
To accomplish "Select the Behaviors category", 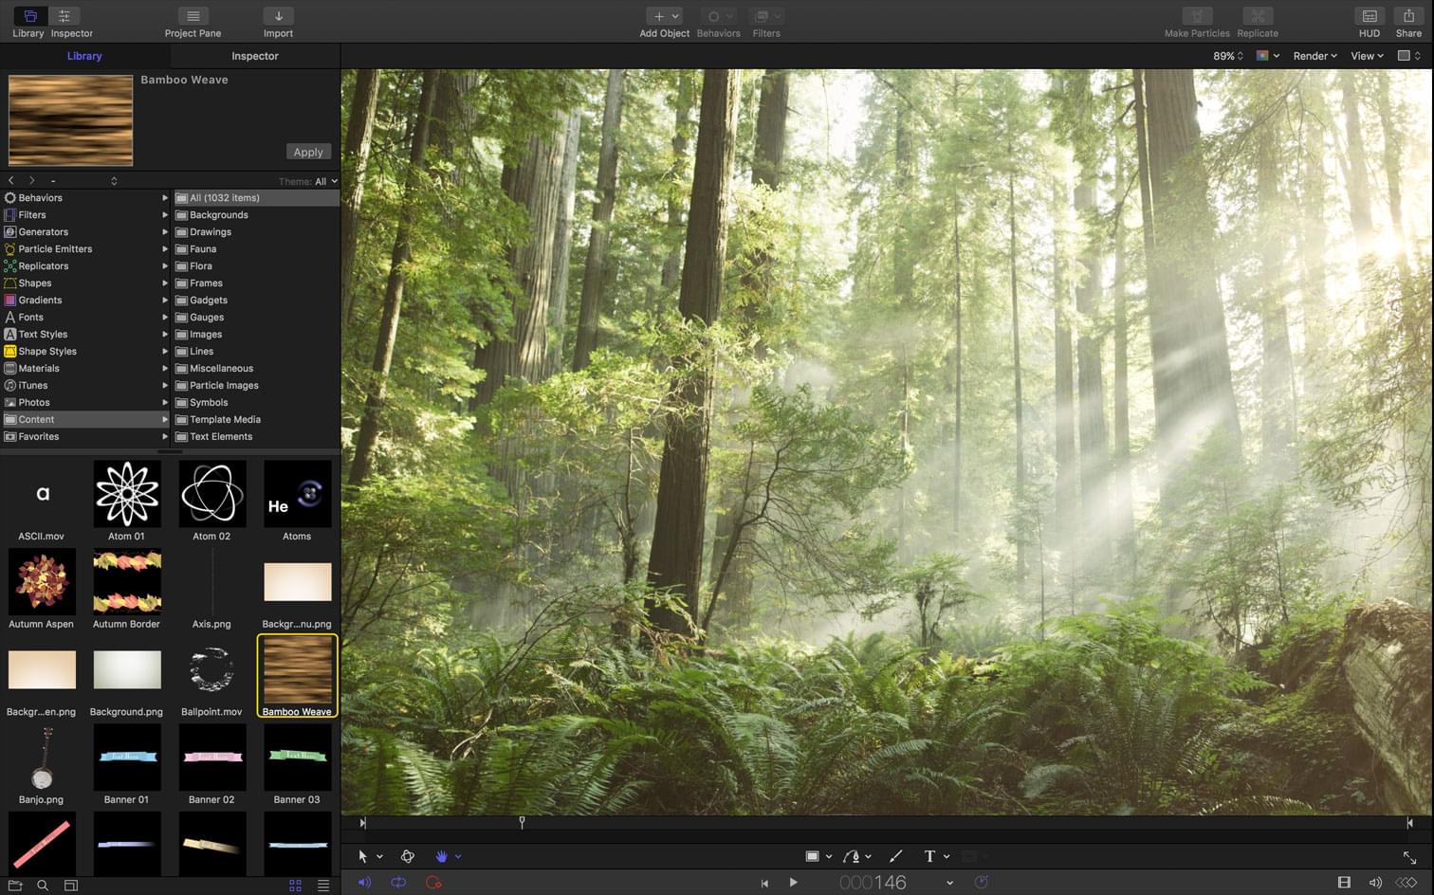I will click(85, 198).
